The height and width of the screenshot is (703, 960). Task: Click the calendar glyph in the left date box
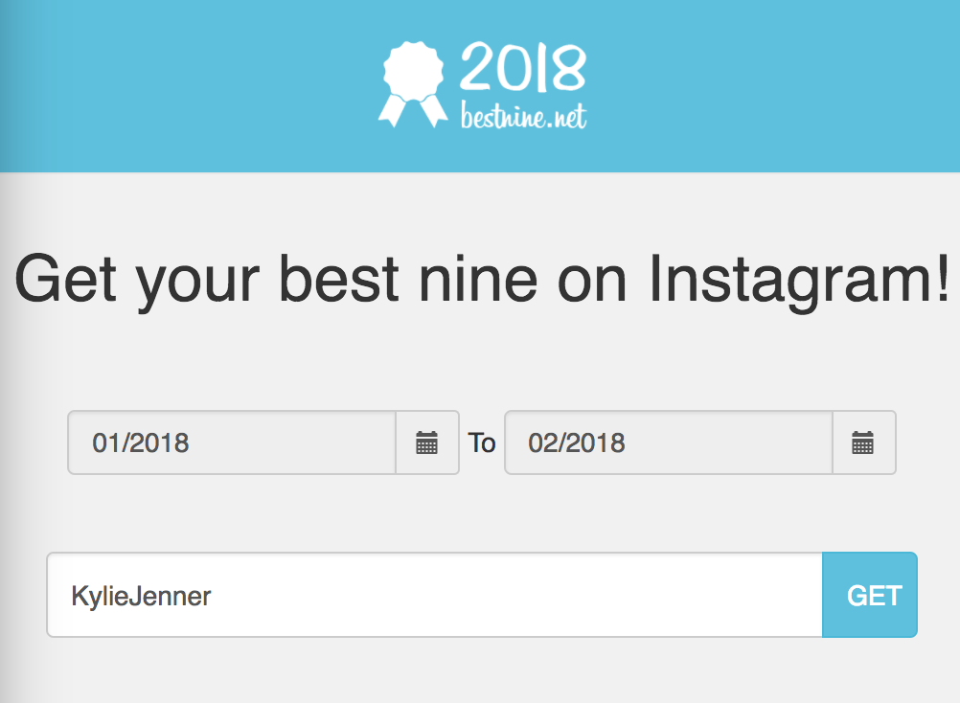point(426,442)
